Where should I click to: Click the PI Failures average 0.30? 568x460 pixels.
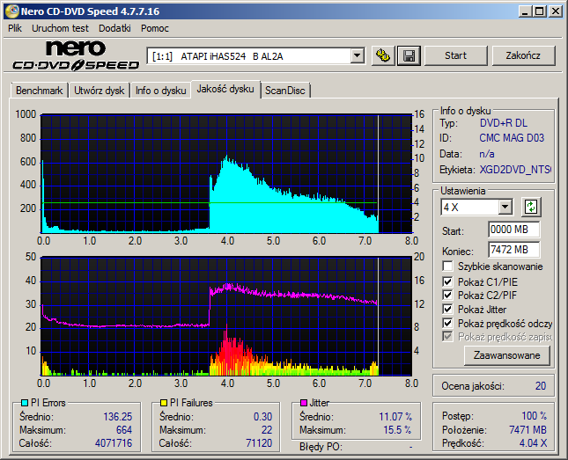point(262,417)
